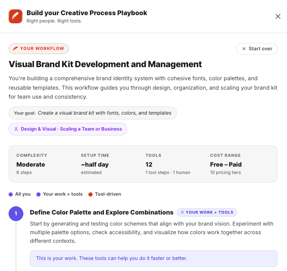The width and height of the screenshot is (287, 271).
Task: Click the Complexity Moderate stat
Action: click(32, 164)
